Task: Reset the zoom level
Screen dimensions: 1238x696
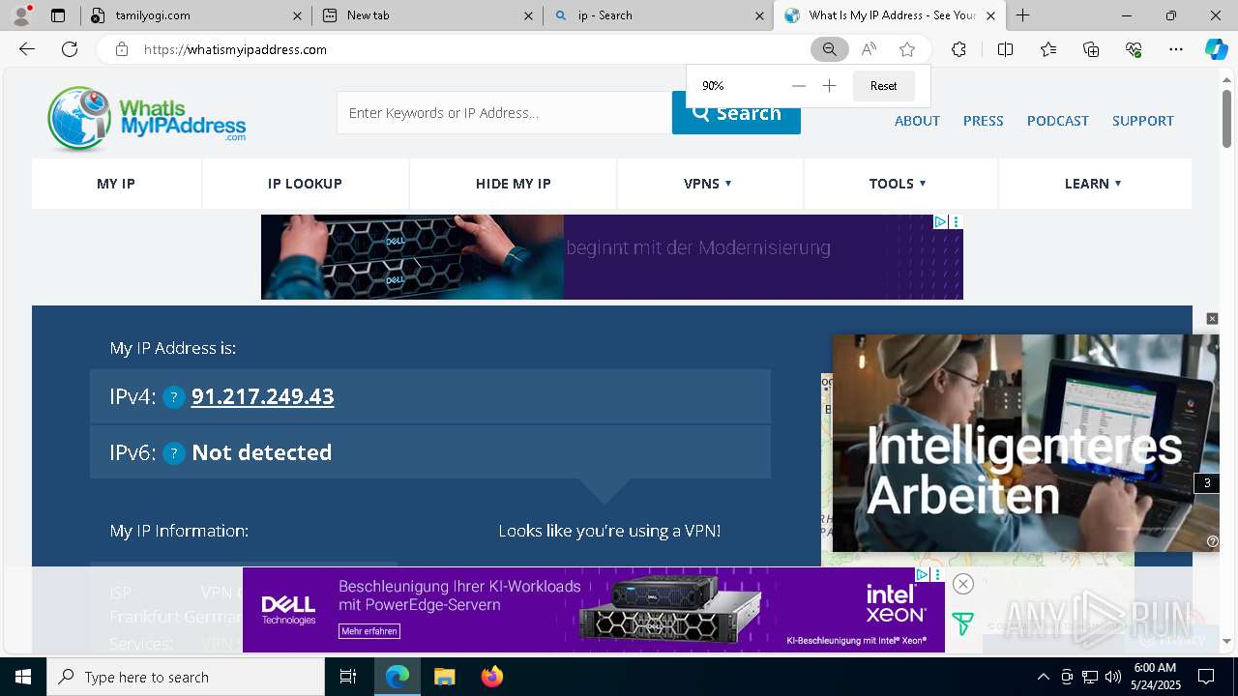Action: (x=883, y=86)
